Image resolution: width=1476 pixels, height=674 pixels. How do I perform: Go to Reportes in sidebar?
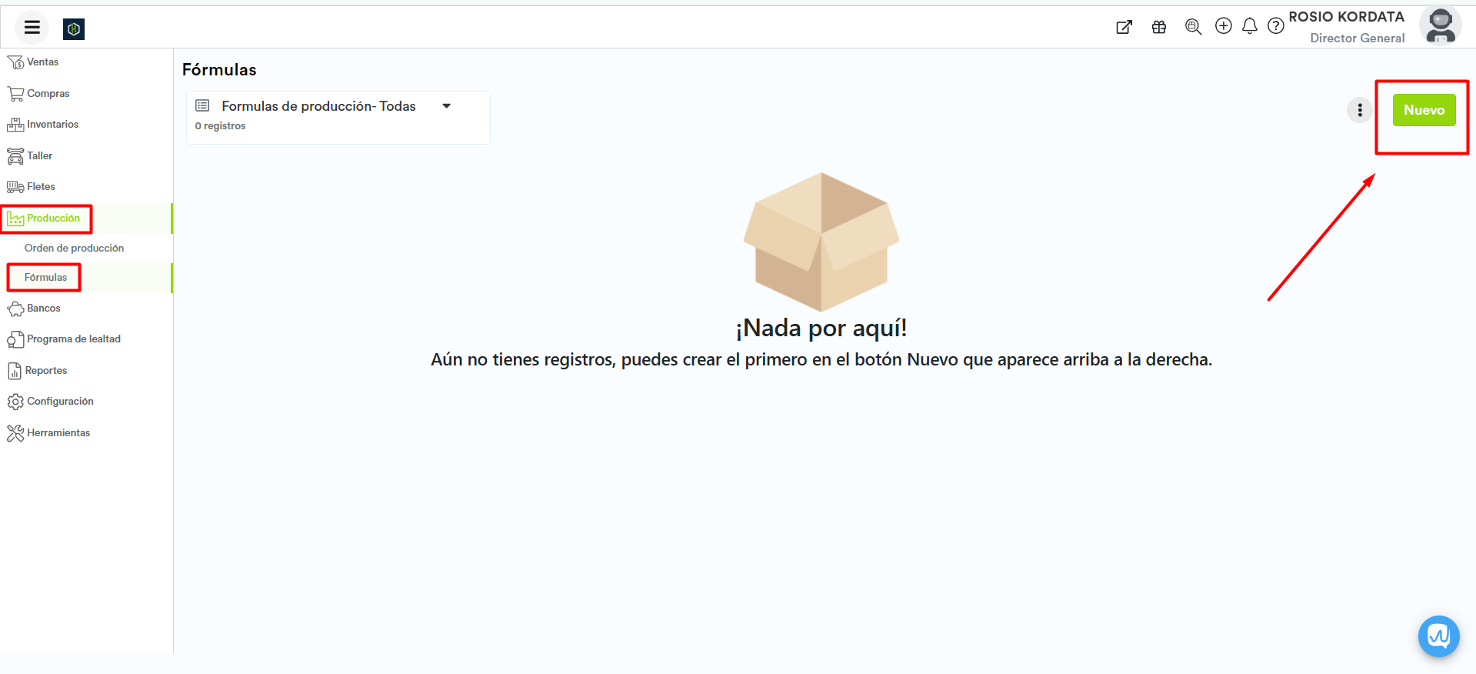[x=46, y=371]
